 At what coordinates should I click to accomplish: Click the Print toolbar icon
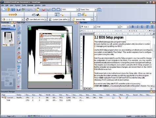tap(18, 10)
